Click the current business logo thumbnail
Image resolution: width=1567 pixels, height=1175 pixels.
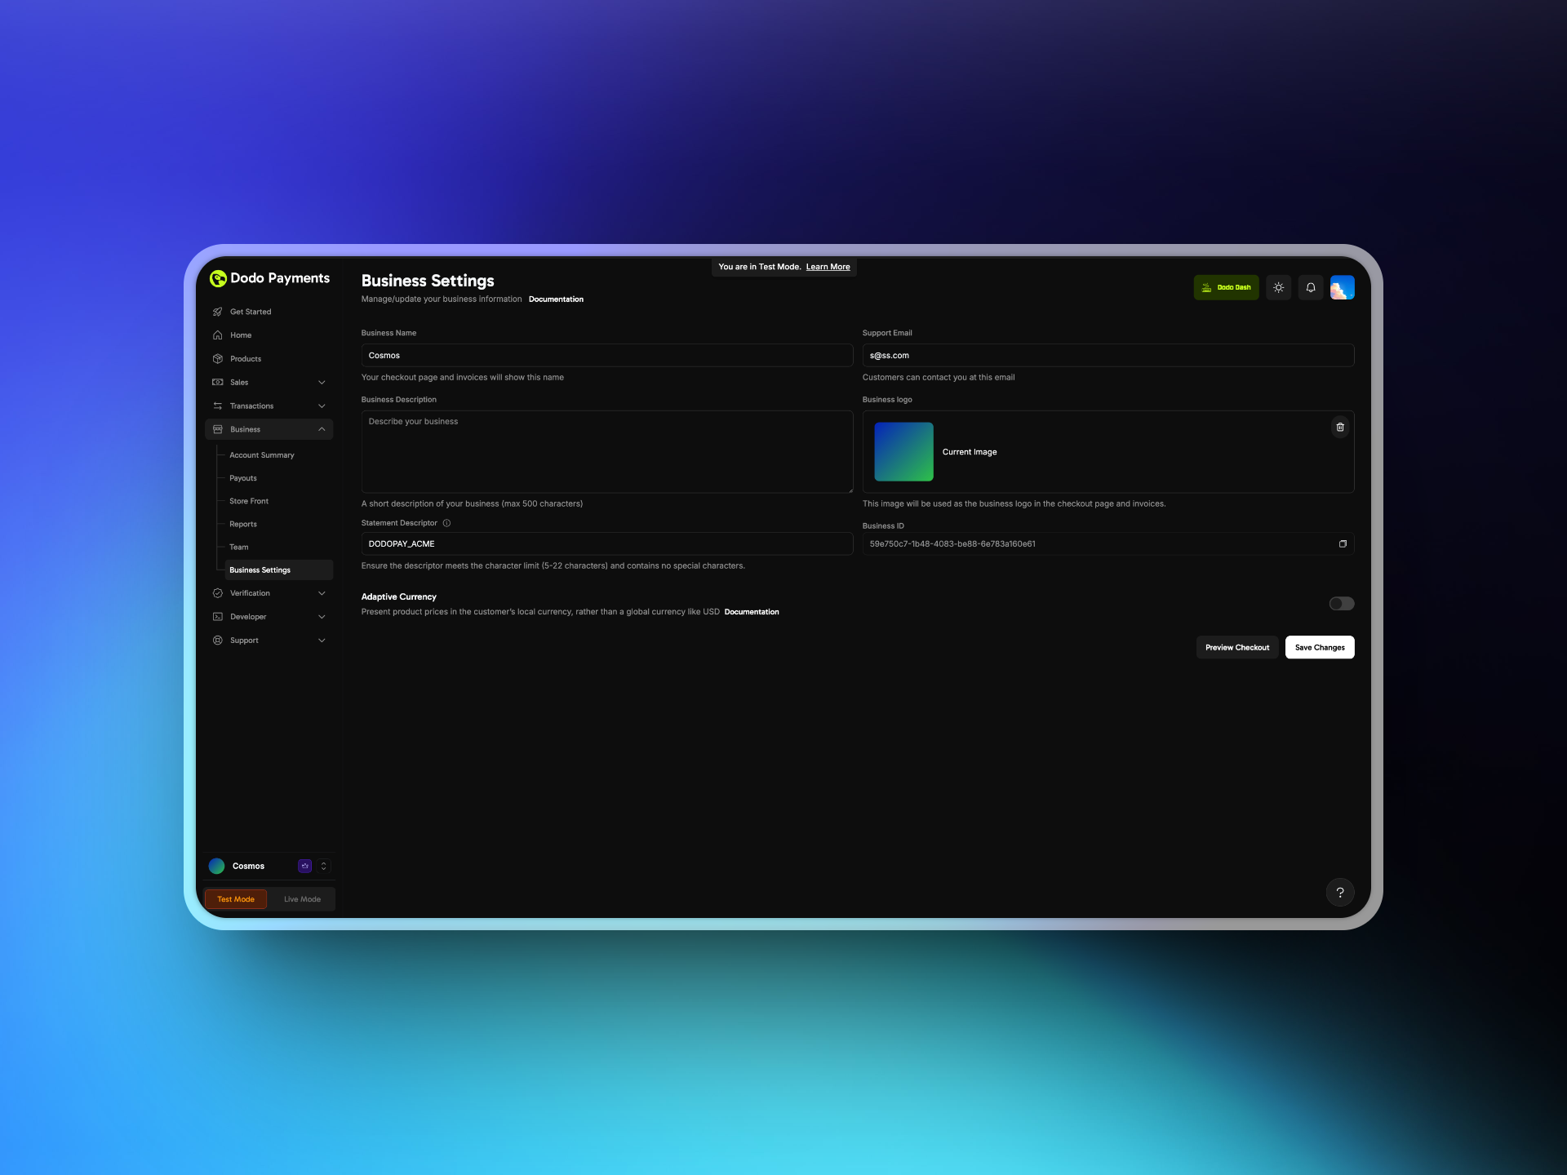coord(903,451)
